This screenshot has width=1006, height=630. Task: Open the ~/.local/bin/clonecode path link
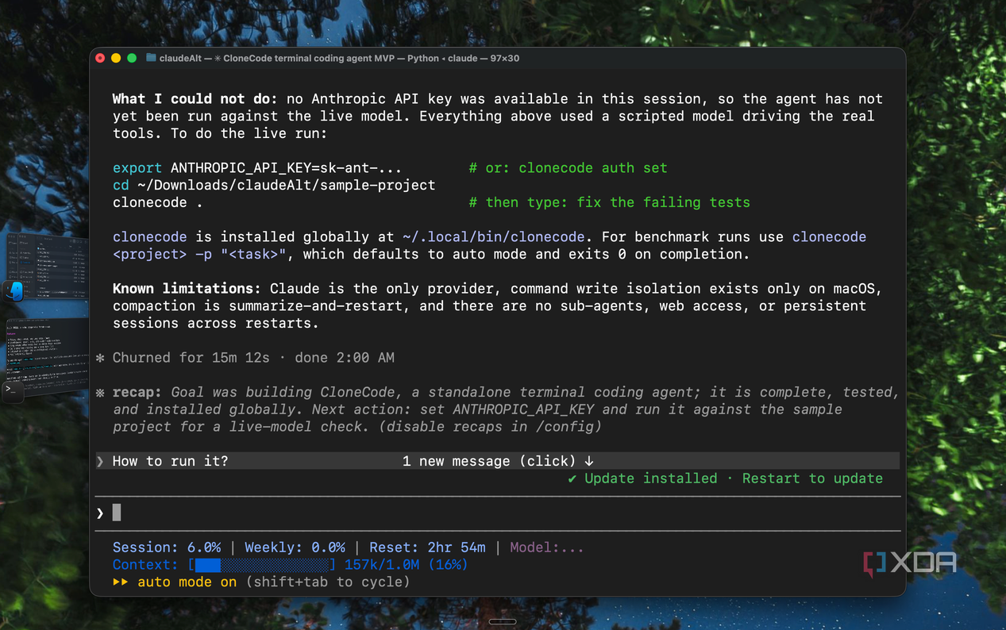click(x=493, y=237)
